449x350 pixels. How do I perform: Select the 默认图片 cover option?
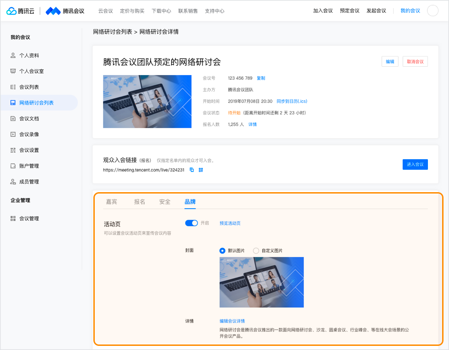(x=222, y=251)
